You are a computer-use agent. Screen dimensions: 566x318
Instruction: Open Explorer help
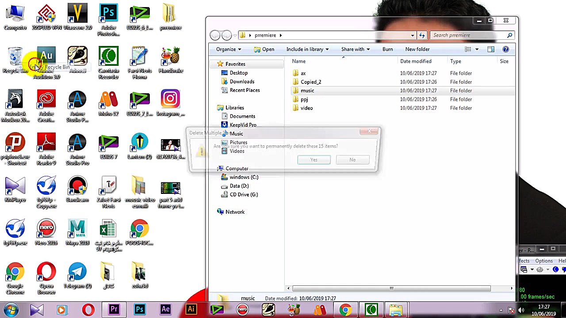point(505,49)
